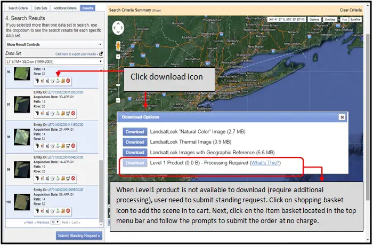Add result 97 to bulk download
This screenshot has width=373, height=245.
coord(63,114)
